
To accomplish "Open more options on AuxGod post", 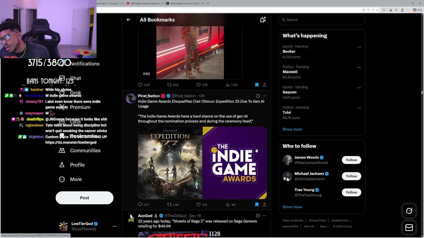I will click(x=264, y=216).
